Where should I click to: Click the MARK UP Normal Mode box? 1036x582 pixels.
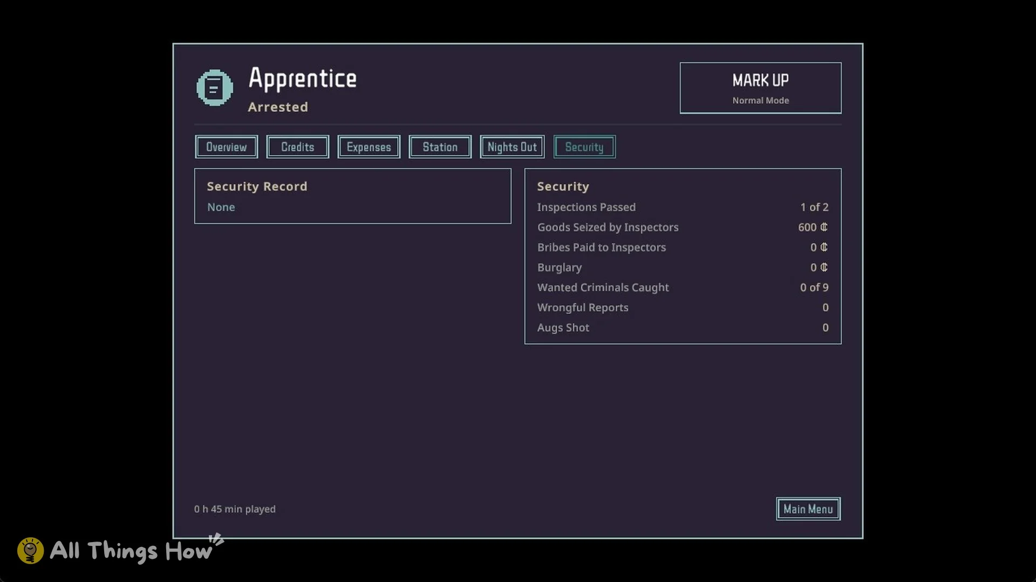pos(760,88)
